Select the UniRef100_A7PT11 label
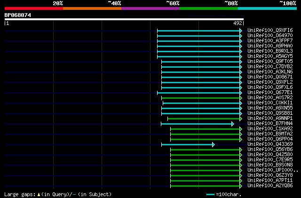The image size is (301, 198). click(x=270, y=181)
